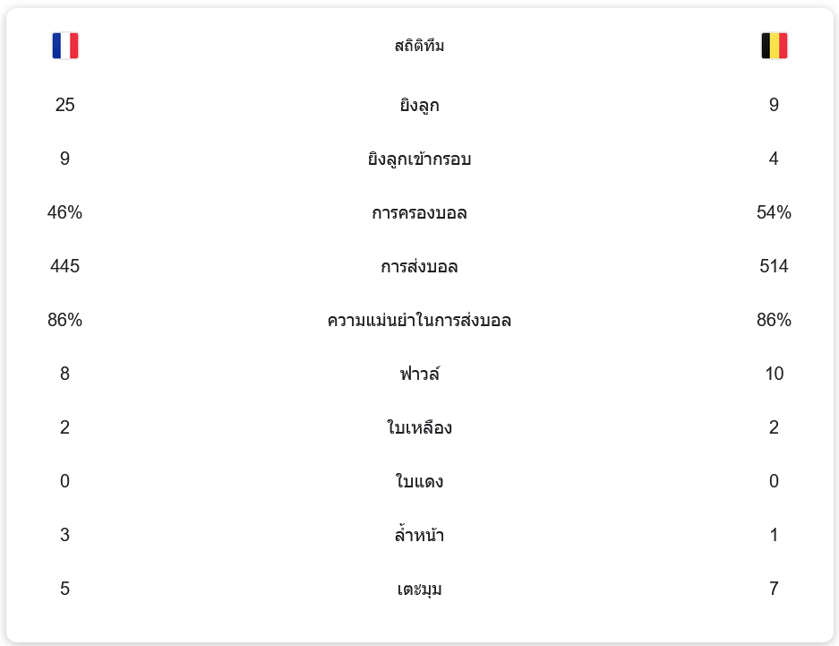Select the ยิงลูก stat label
The image size is (839, 646).
[x=419, y=106]
